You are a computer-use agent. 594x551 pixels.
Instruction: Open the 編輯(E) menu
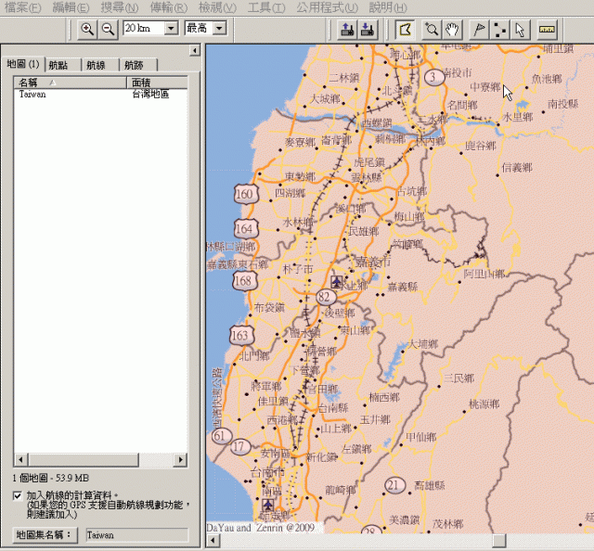pos(71,7)
